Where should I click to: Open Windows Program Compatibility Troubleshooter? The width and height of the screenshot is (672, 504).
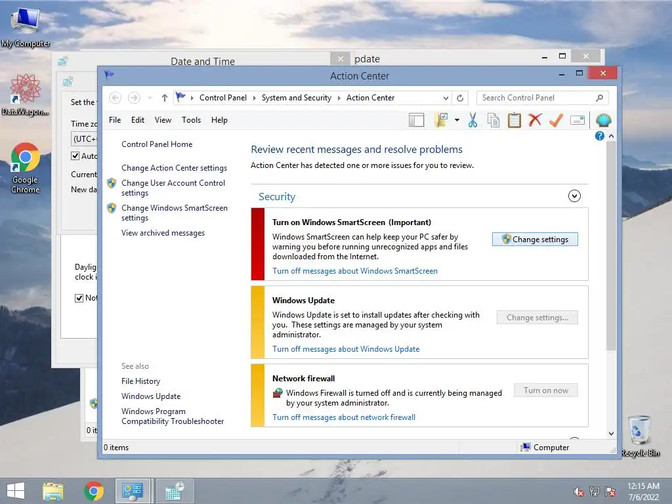point(173,416)
